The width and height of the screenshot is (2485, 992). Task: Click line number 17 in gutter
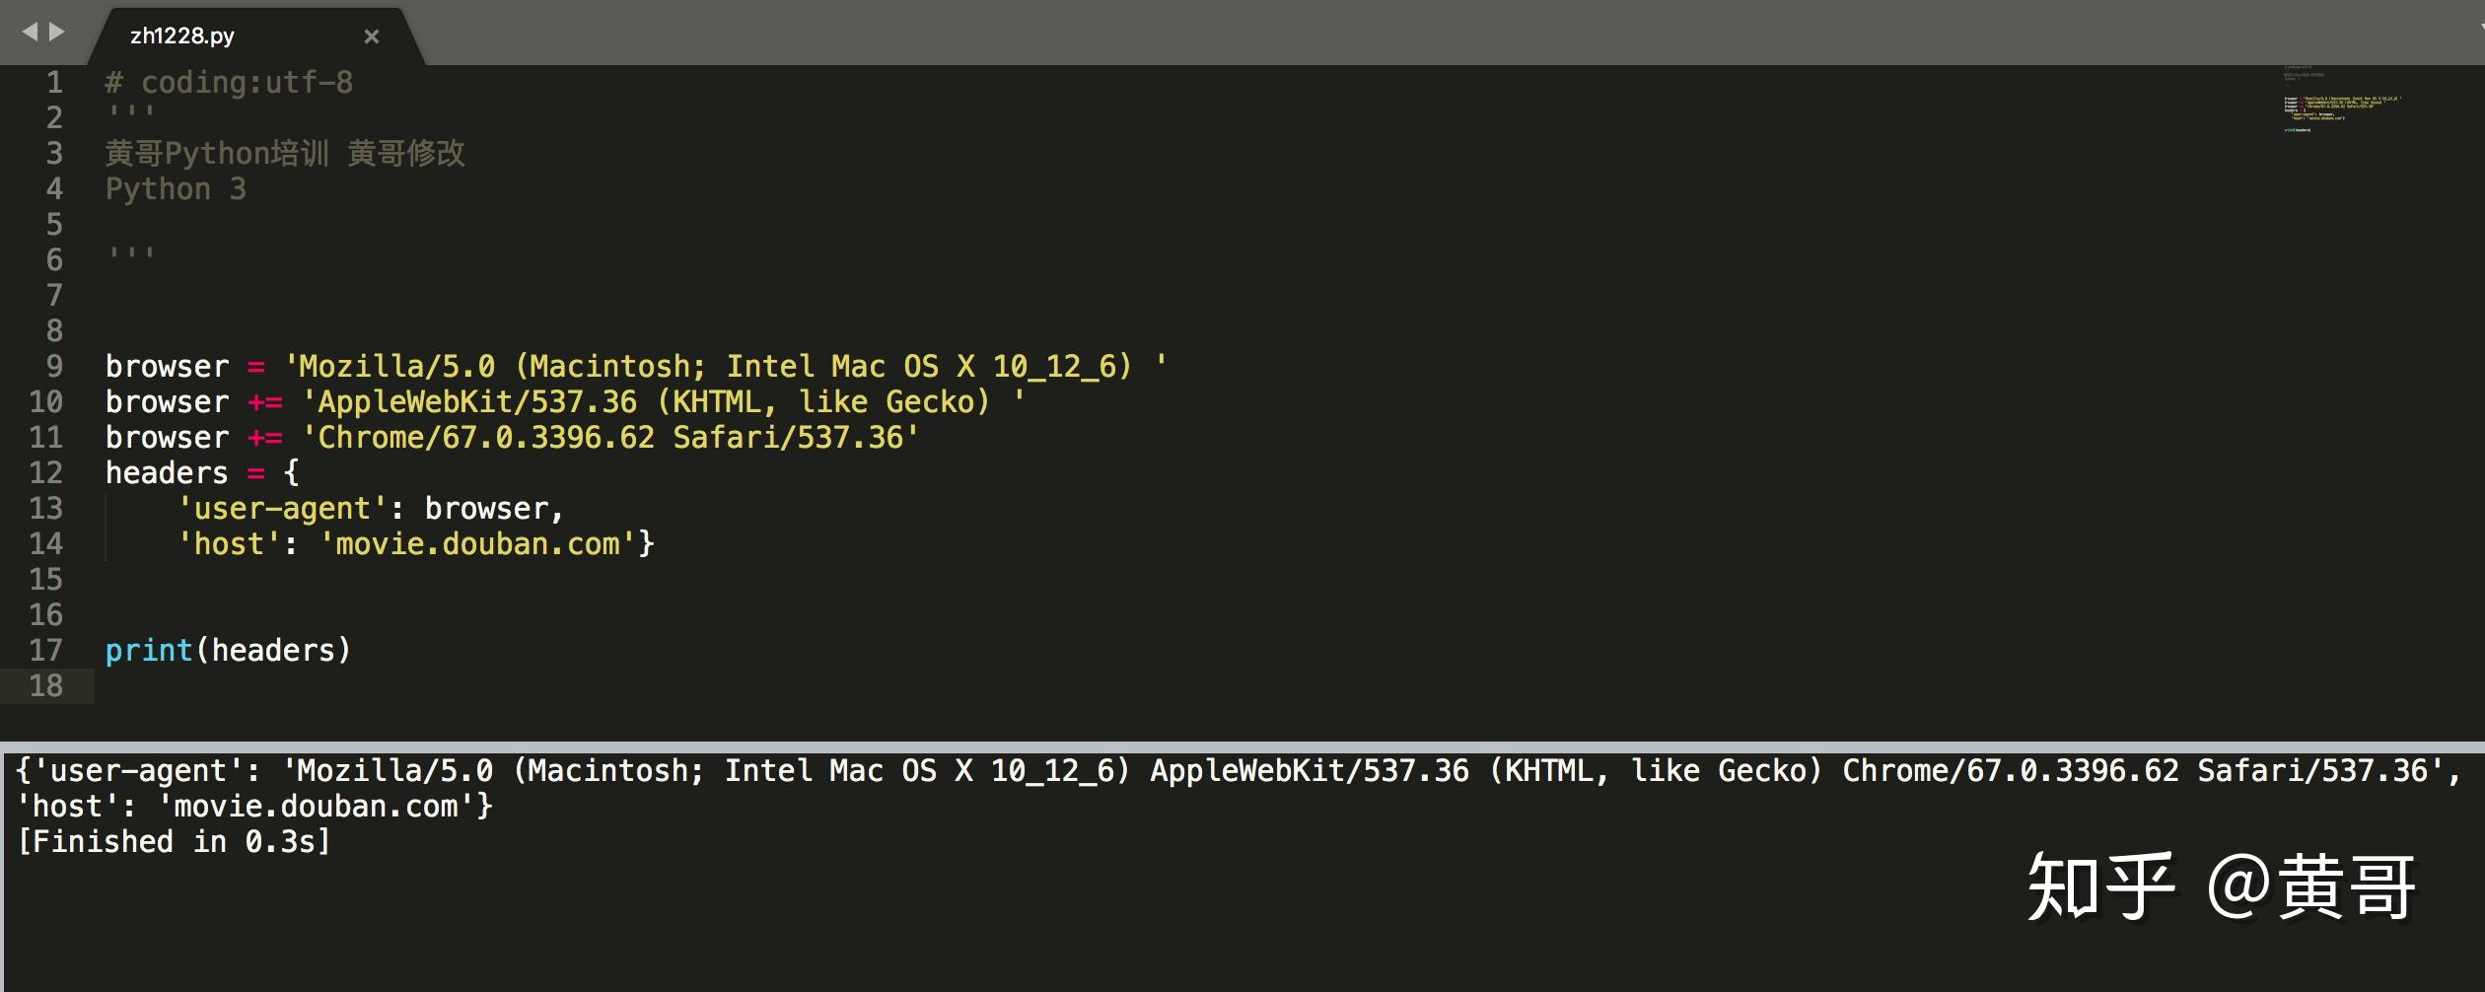(x=46, y=650)
